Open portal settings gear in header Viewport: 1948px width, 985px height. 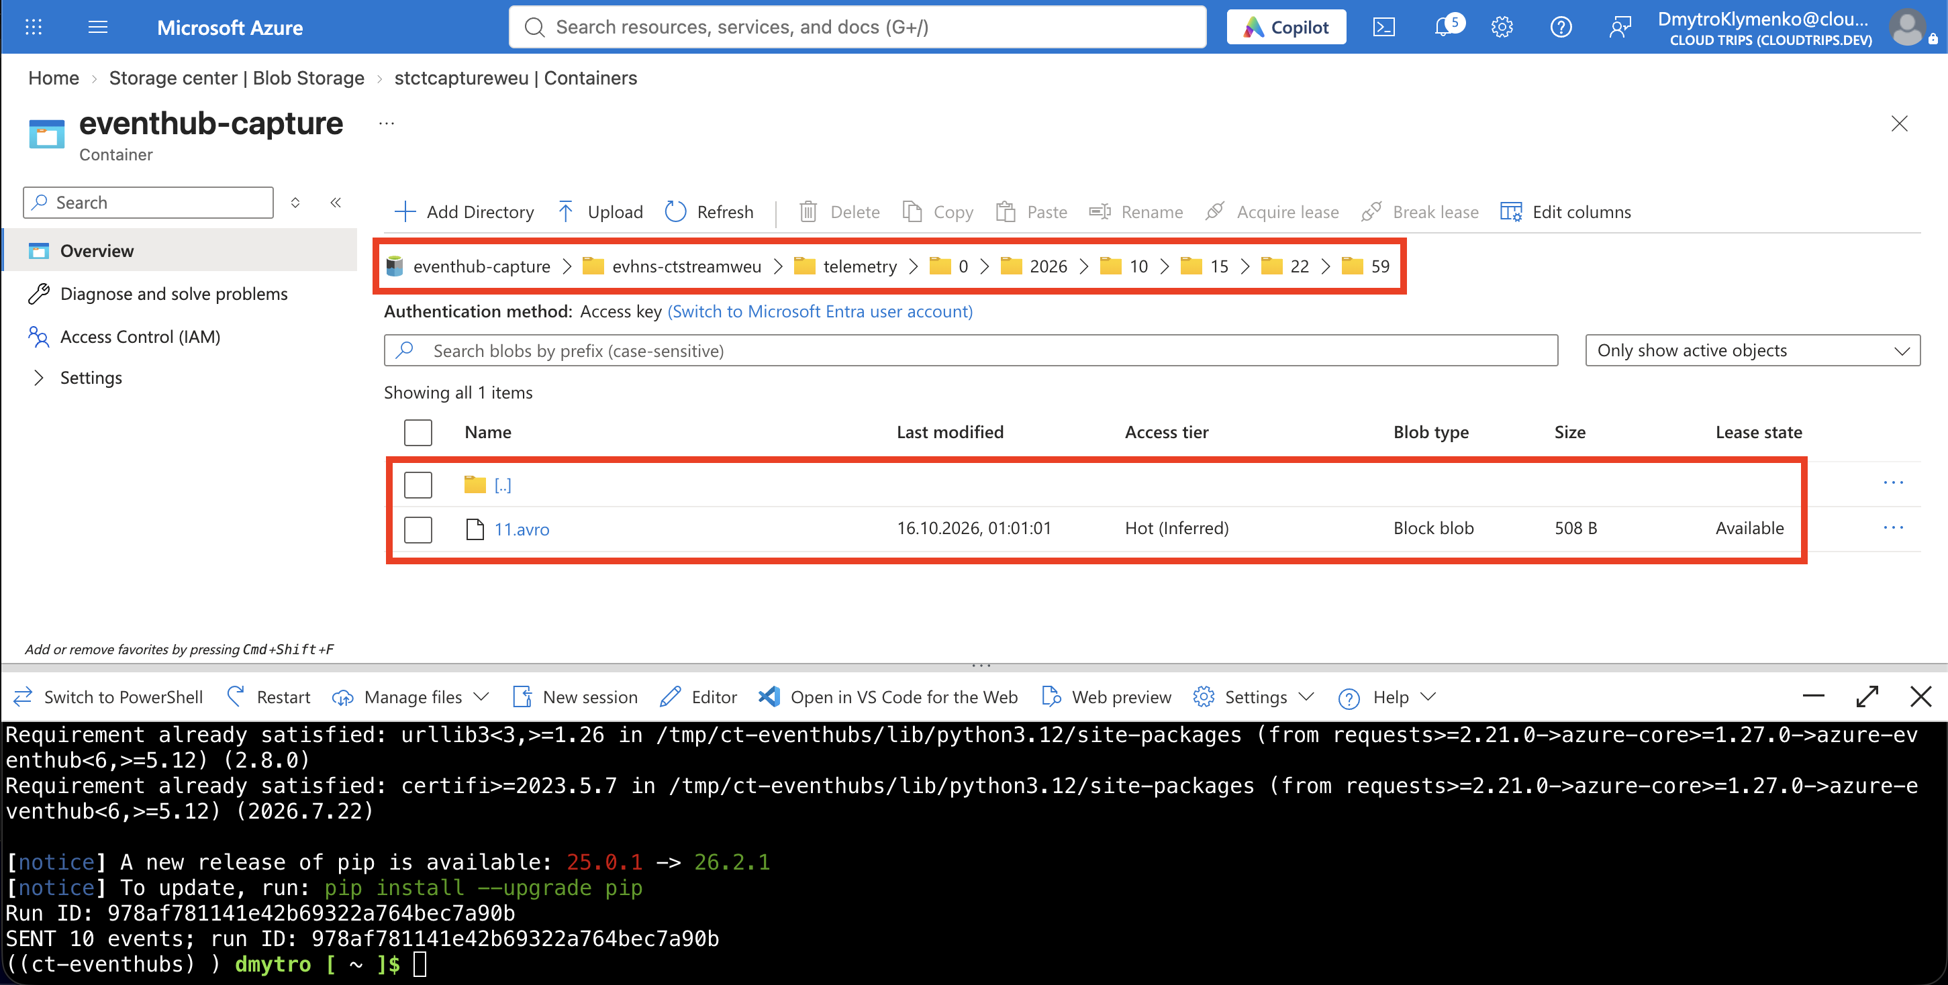coord(1502,28)
